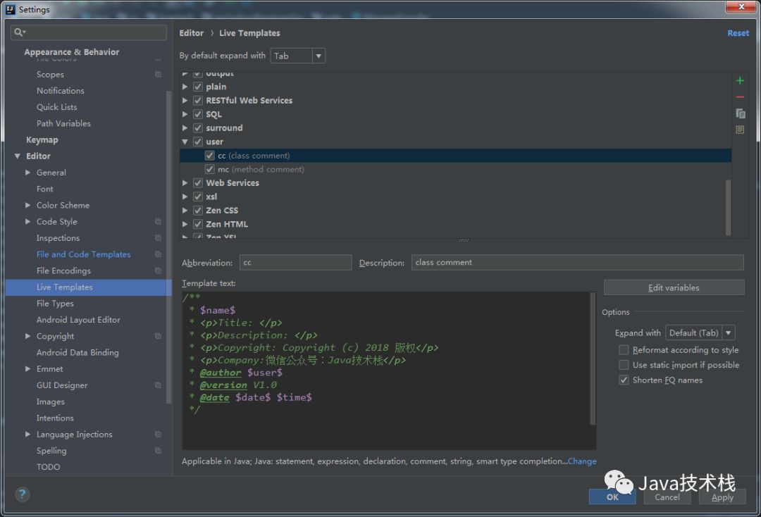Image resolution: width=761 pixels, height=517 pixels.
Task: Remove the selected template with the minus icon
Action: [x=740, y=97]
